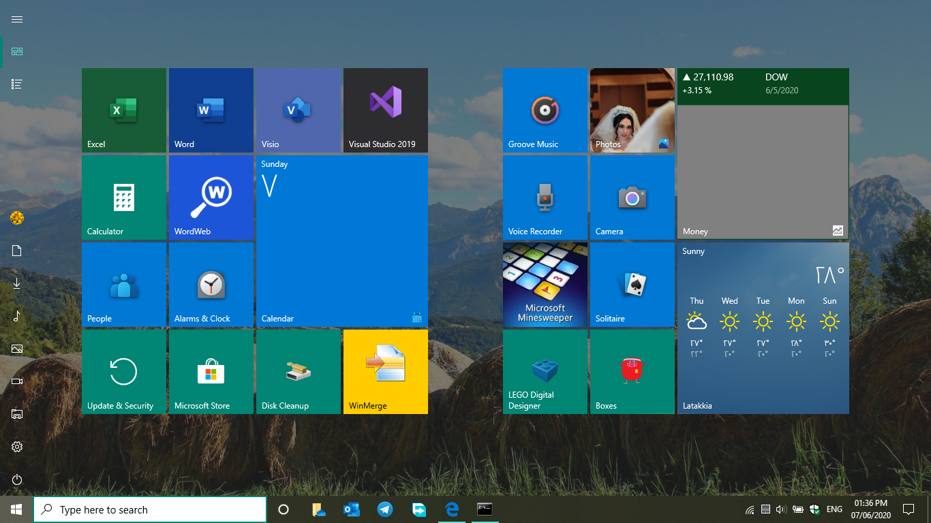This screenshot has height=523, width=931.
Task: Open the Solitaire tile
Action: click(x=632, y=285)
